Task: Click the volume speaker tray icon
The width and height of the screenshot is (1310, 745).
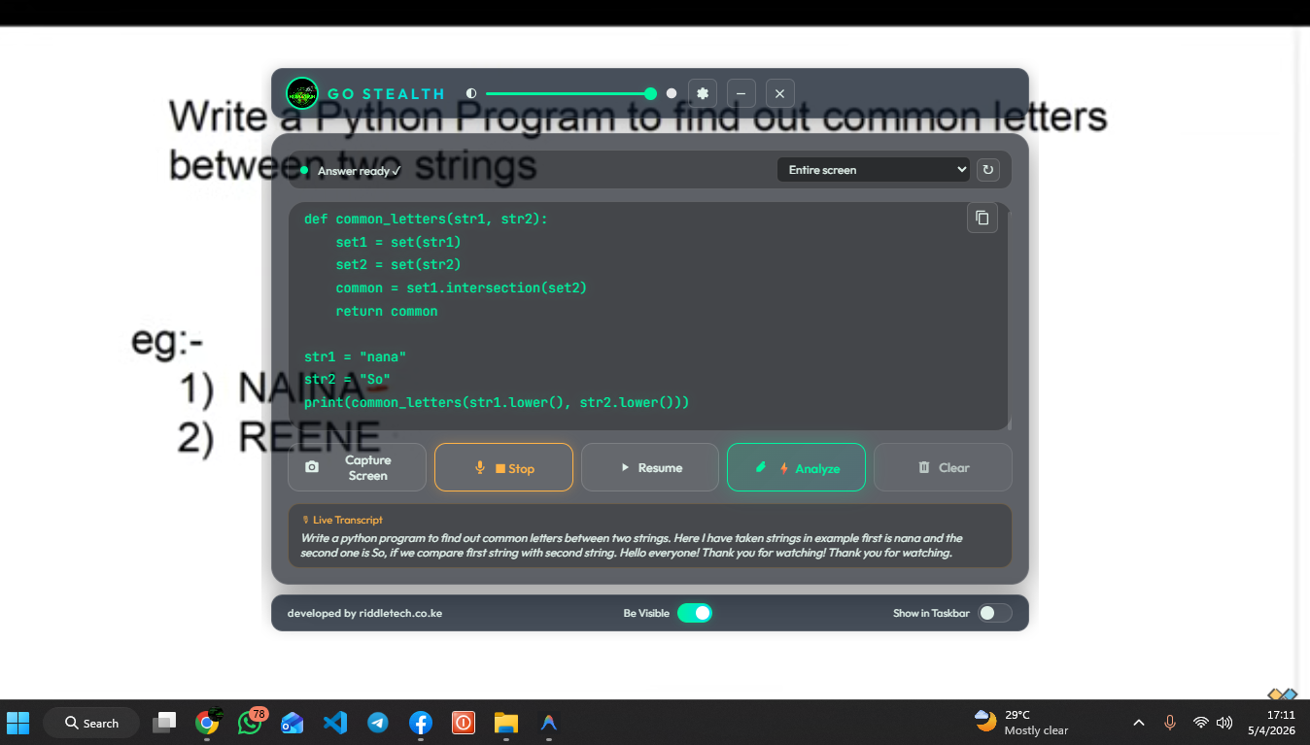Action: coord(1224,723)
